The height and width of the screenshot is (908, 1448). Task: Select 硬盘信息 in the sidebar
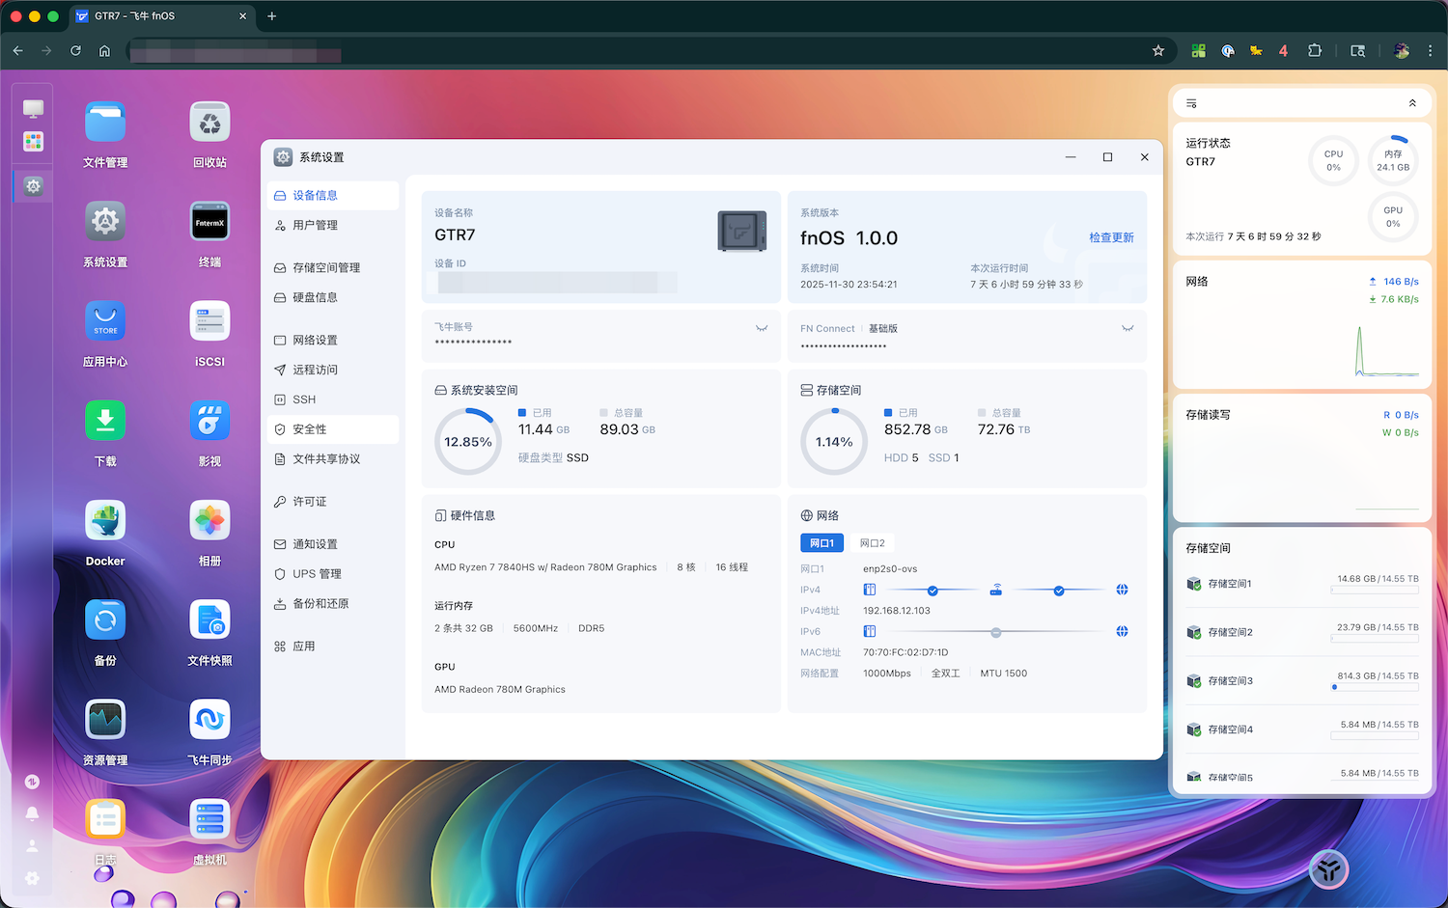tap(333, 297)
